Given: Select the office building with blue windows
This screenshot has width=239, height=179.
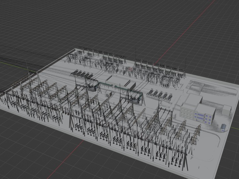Looking at the screenshot, I should tap(199, 109).
